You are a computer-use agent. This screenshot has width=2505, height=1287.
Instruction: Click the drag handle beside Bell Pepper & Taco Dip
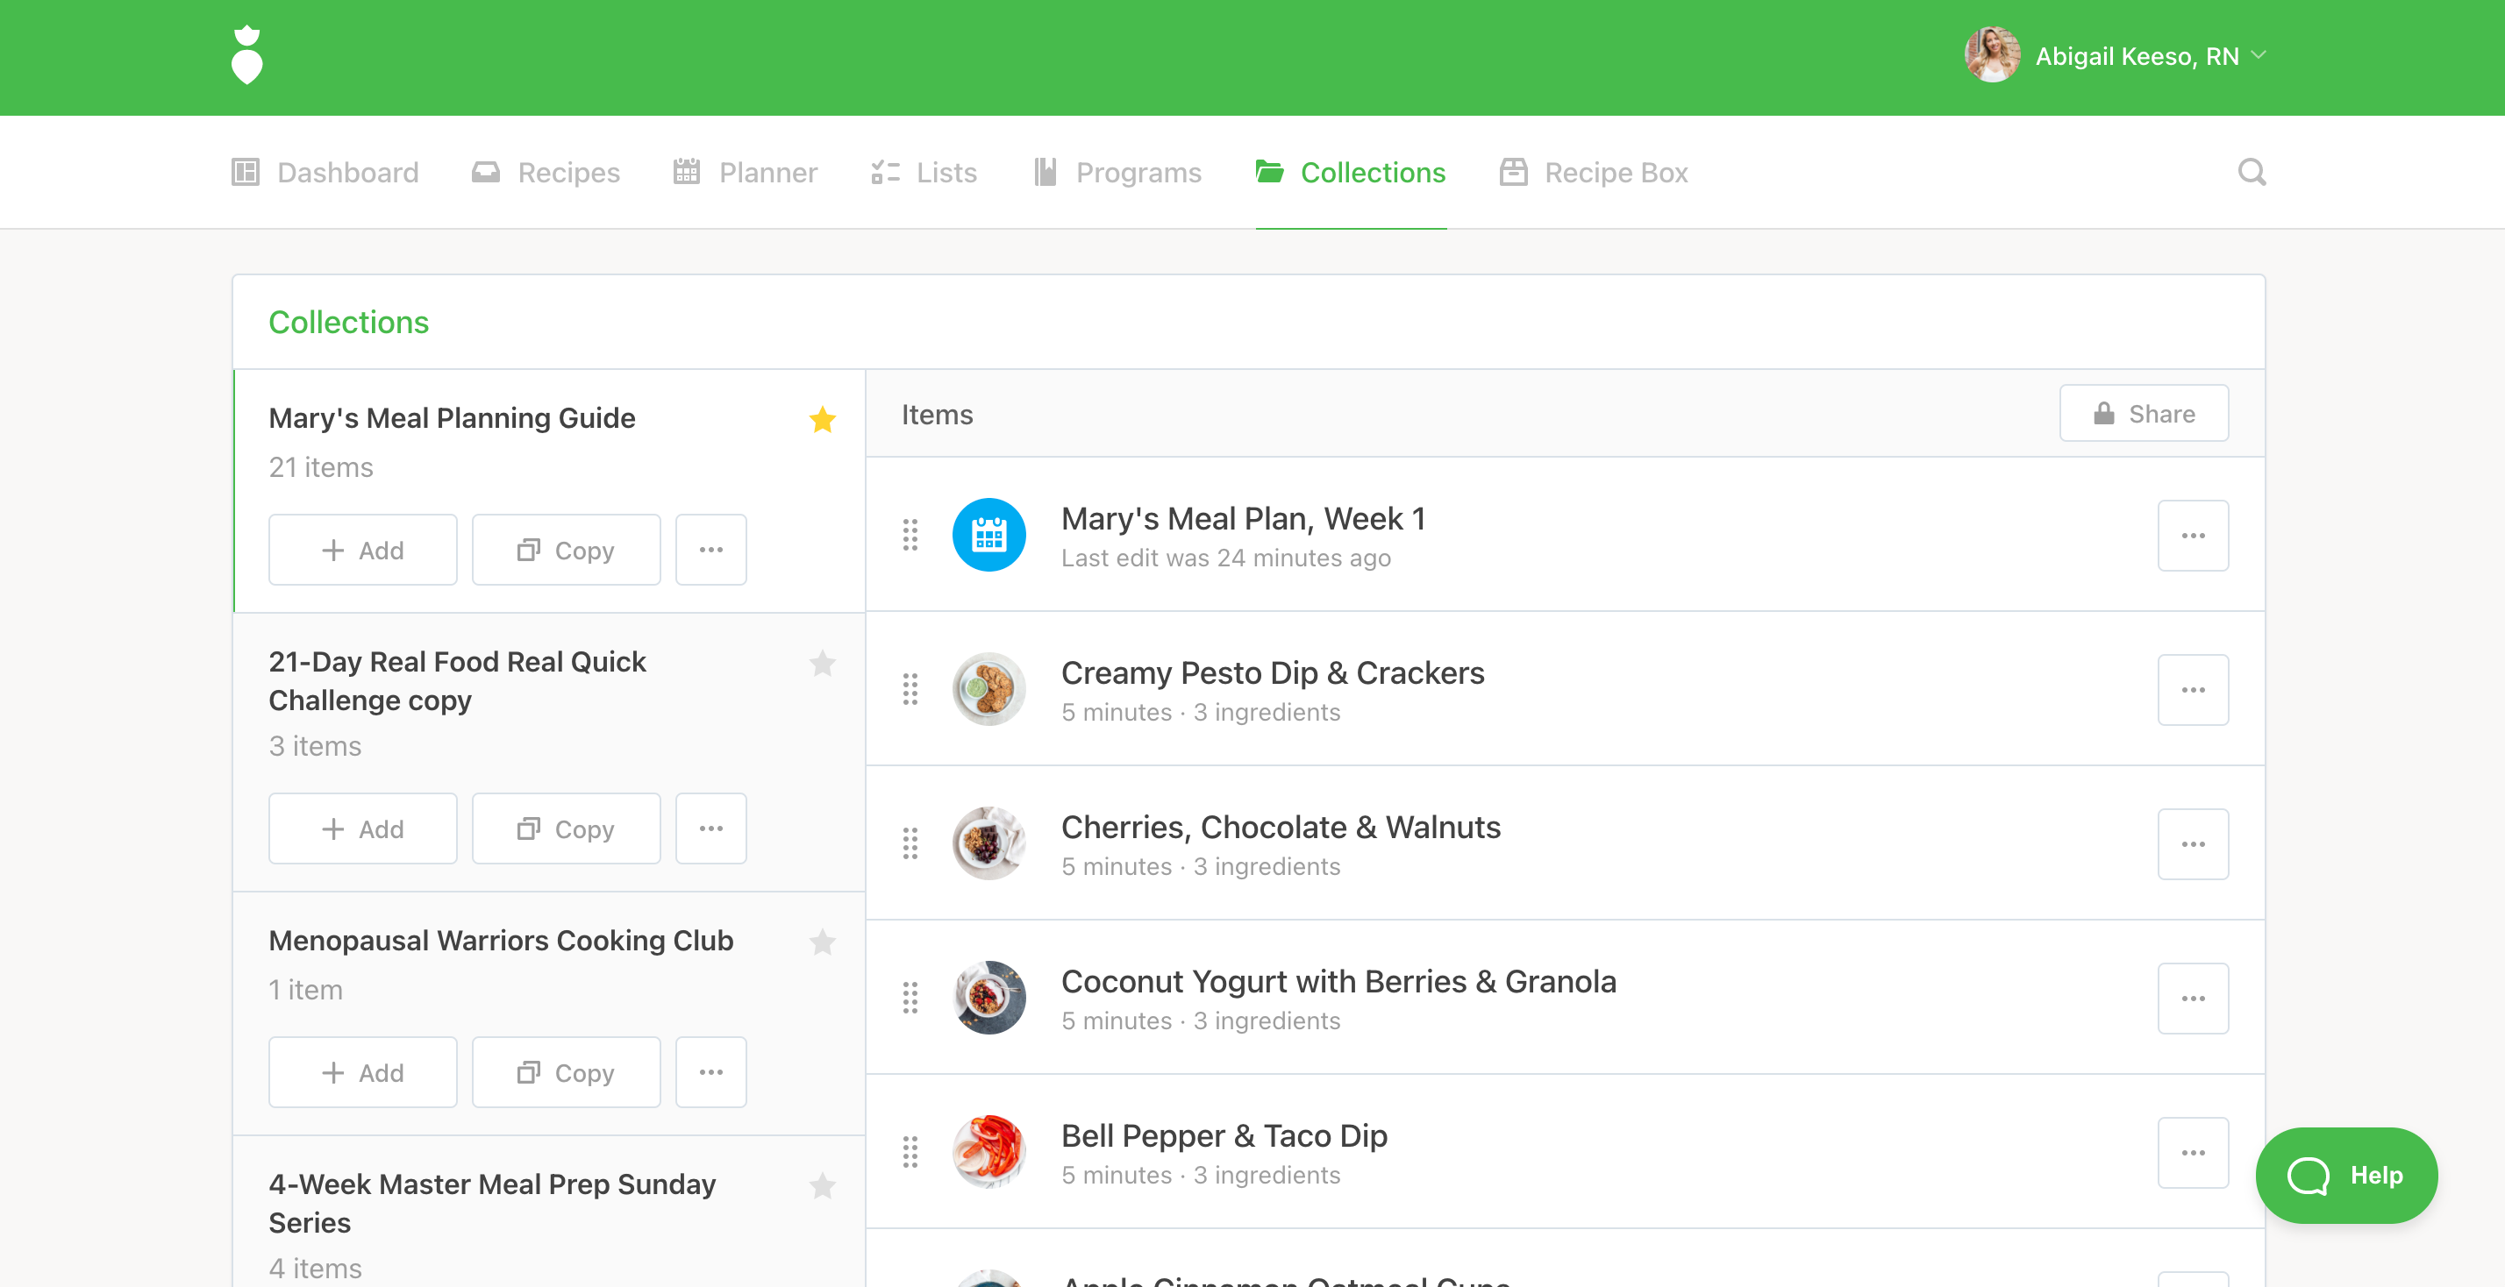[910, 1152]
